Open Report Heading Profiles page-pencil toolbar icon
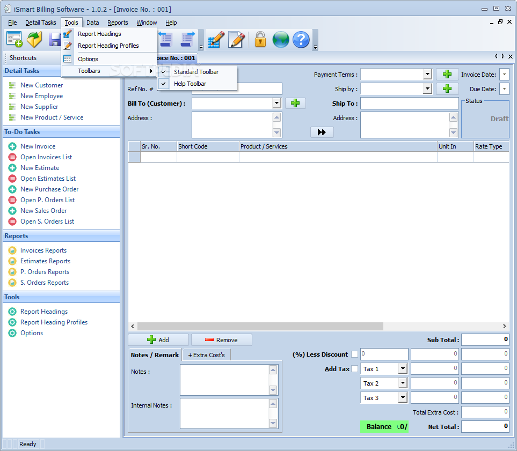 236,40
